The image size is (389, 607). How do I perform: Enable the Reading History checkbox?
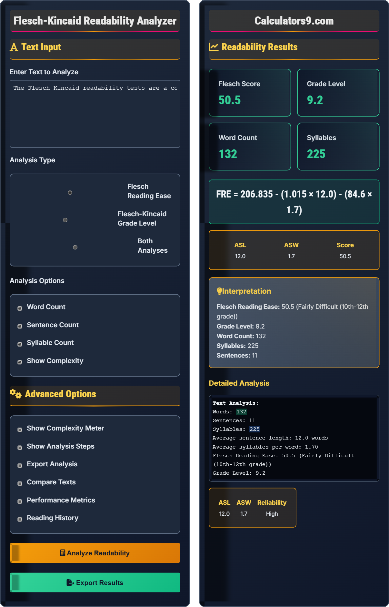[20, 519]
